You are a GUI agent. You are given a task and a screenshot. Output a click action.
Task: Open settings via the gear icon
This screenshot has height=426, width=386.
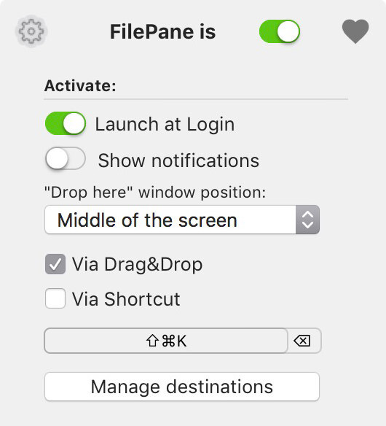point(31,31)
